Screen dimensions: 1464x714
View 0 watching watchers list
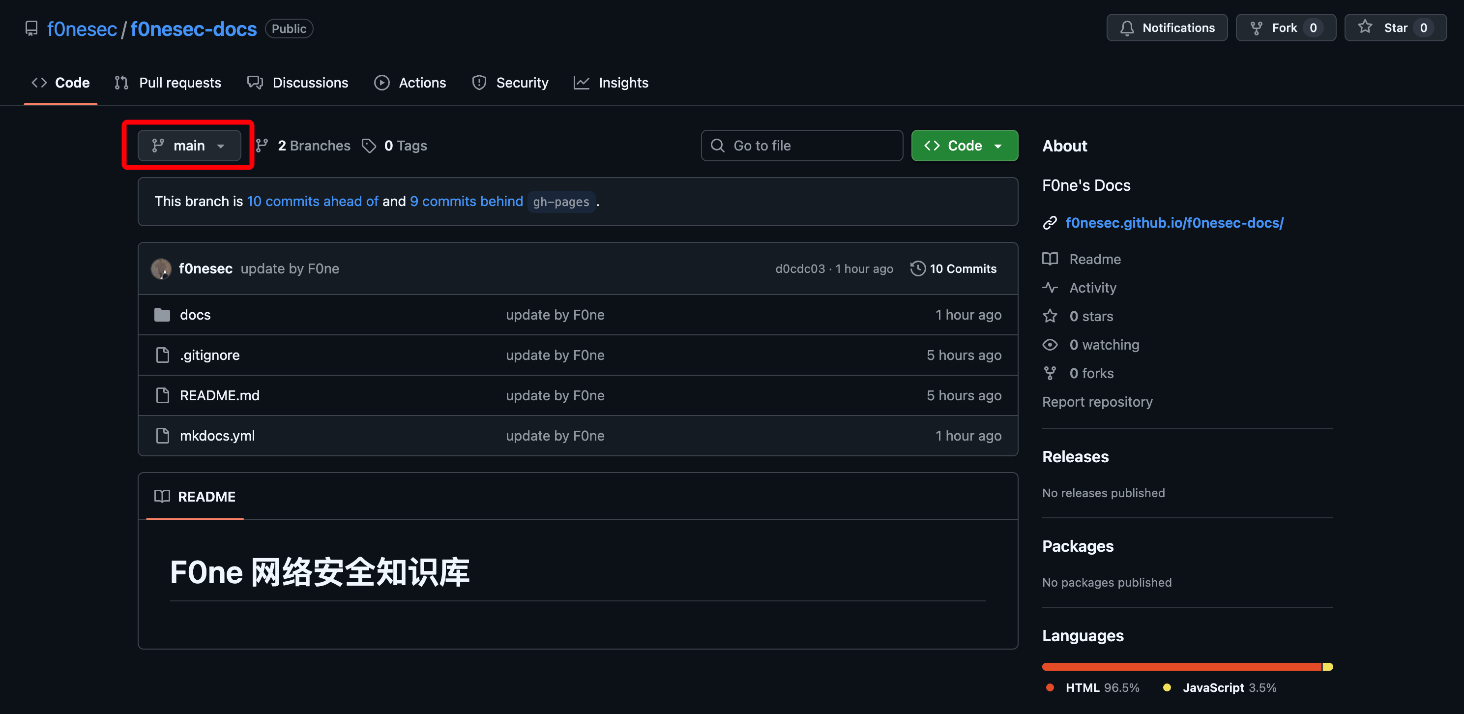(x=1104, y=345)
